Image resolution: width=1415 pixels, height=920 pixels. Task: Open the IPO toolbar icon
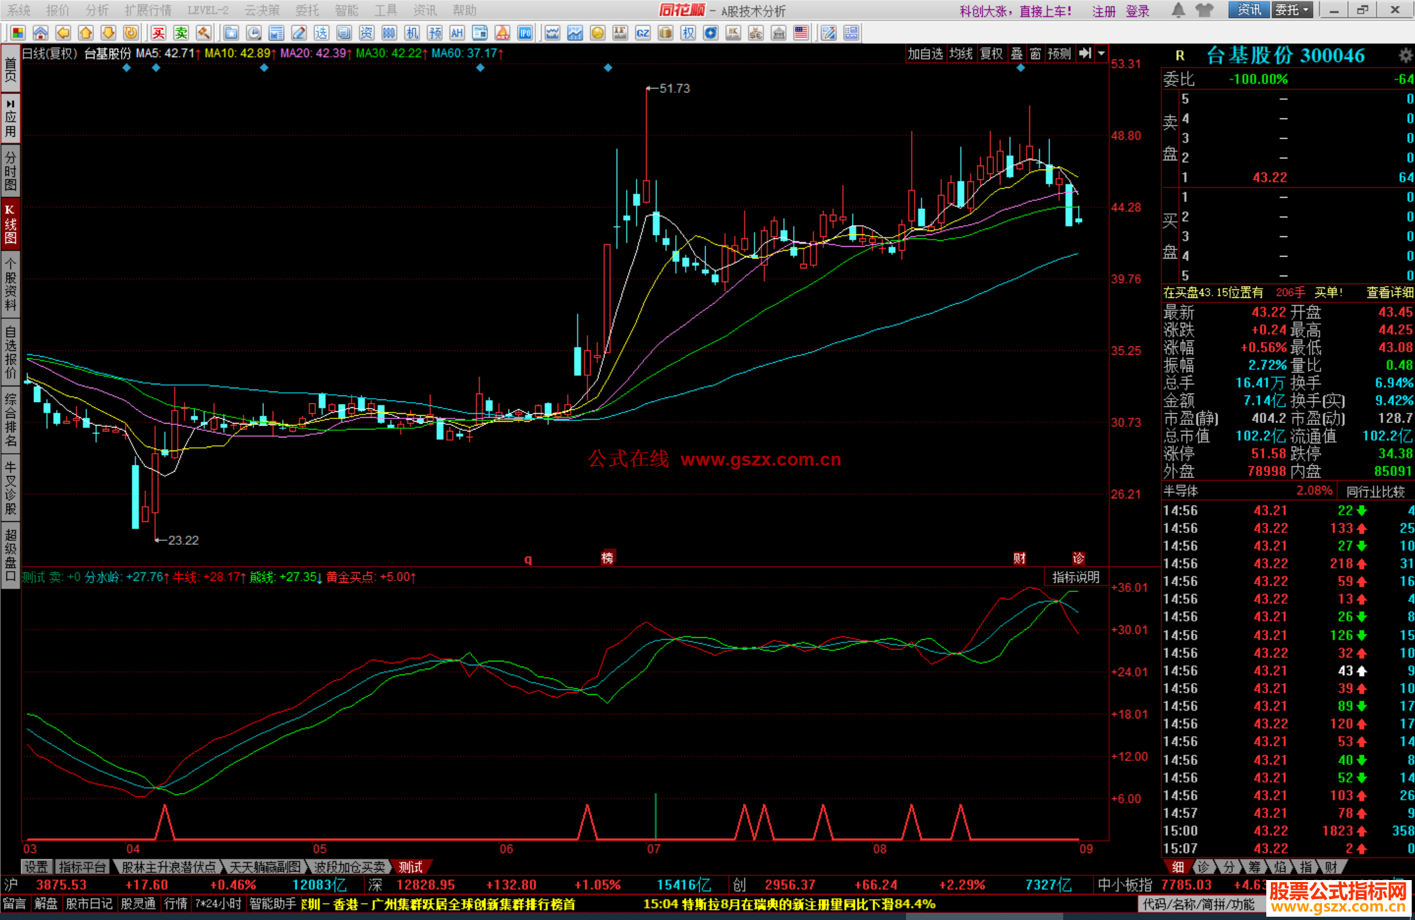tap(525, 33)
